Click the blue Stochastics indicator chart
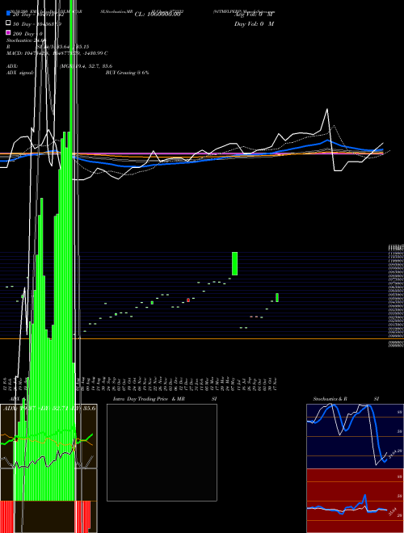The width and height of the screenshot is (404, 533). (x=355, y=436)
